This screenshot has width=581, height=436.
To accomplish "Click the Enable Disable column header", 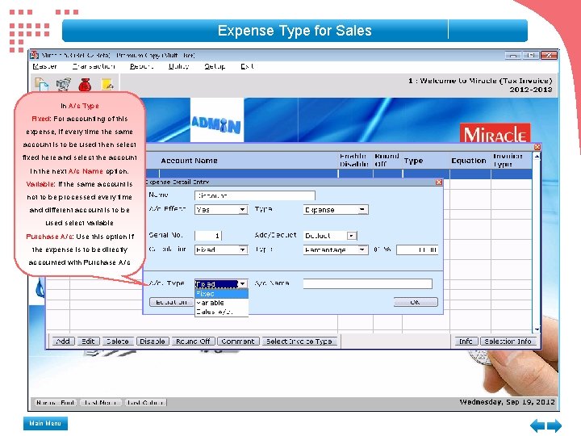I will click(354, 160).
